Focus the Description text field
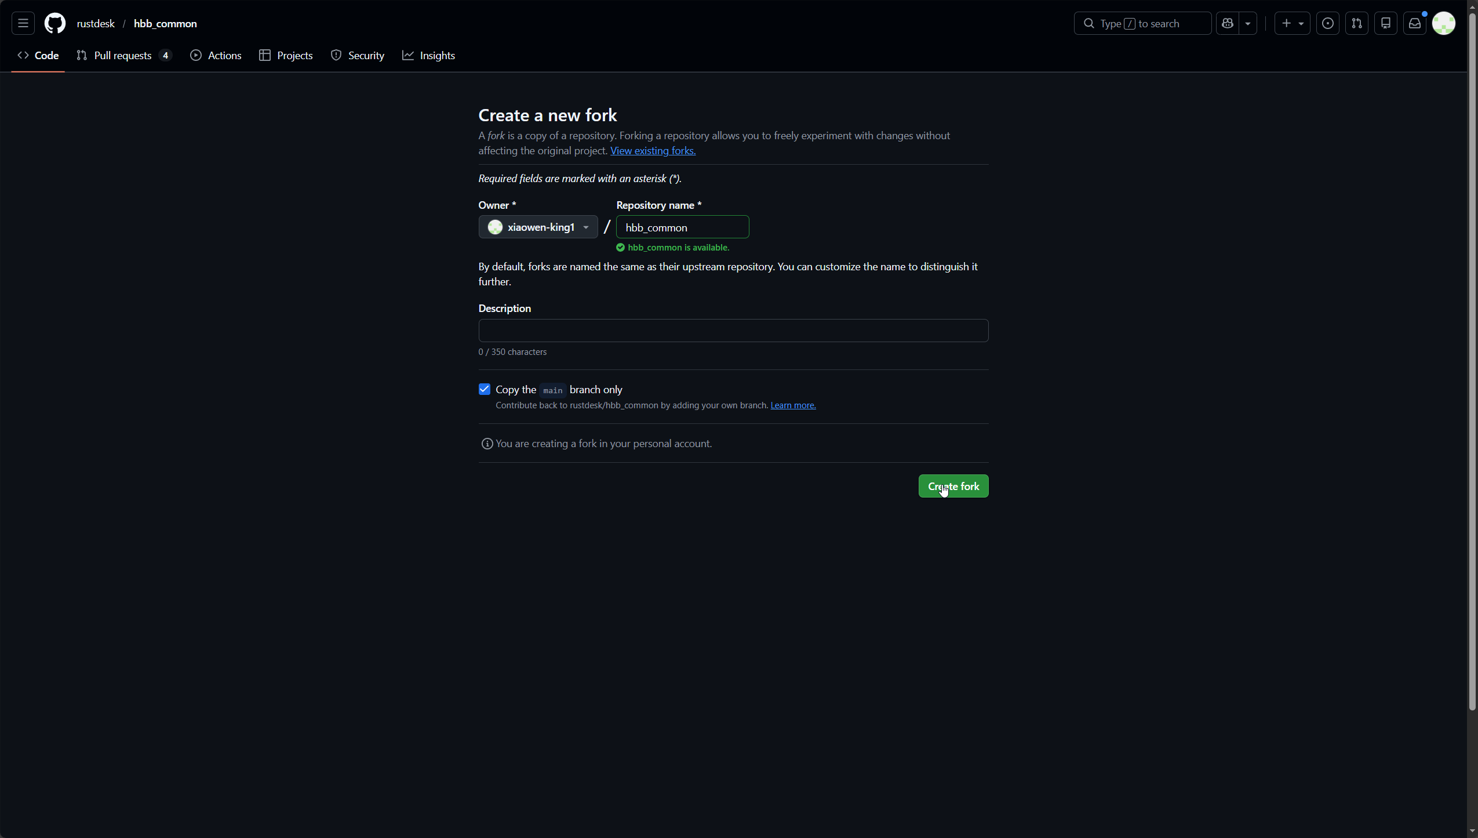This screenshot has height=838, width=1478. 733,331
